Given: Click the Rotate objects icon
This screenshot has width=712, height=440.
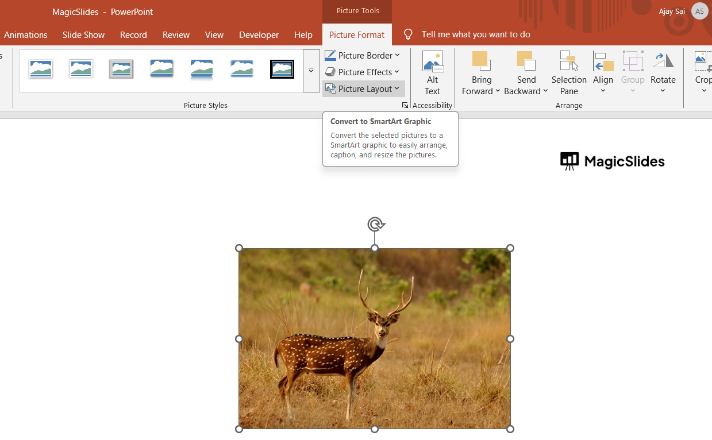Looking at the screenshot, I should point(663,61).
